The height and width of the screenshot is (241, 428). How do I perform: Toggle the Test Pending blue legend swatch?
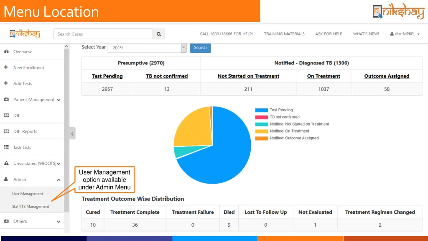pos(262,110)
